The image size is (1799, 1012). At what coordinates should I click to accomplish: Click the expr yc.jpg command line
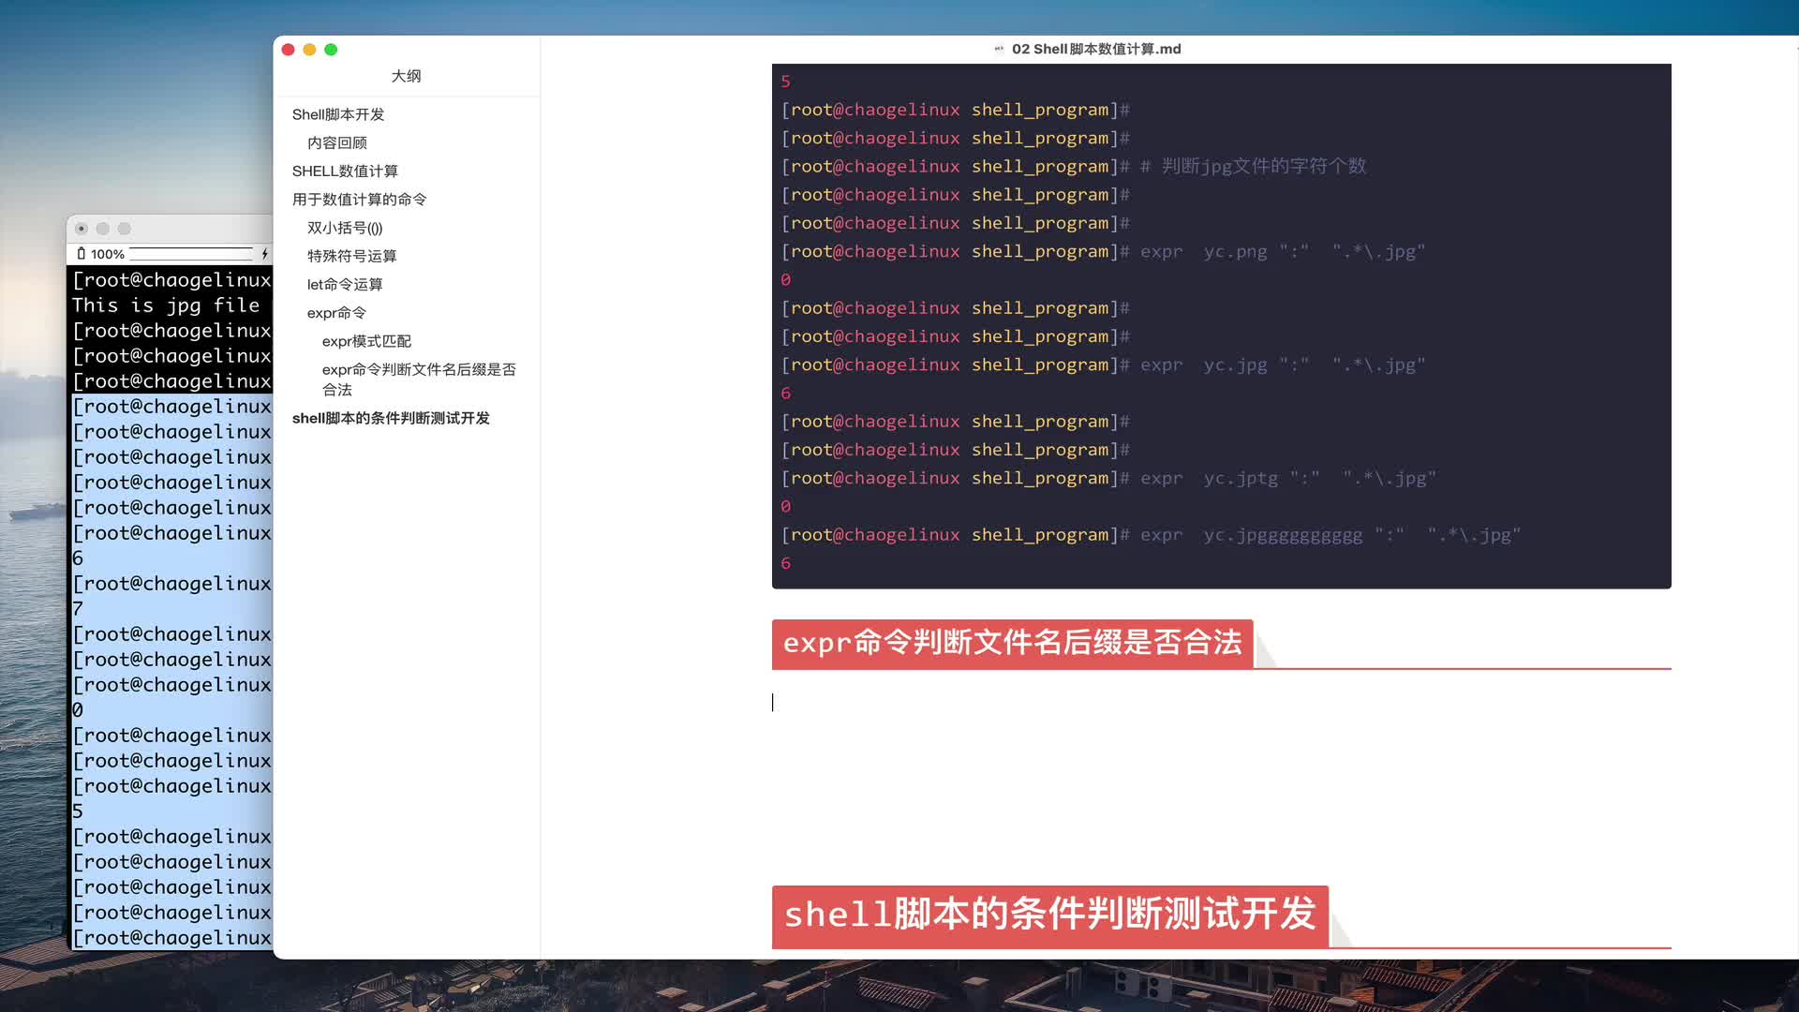pyautogui.click(x=1104, y=365)
